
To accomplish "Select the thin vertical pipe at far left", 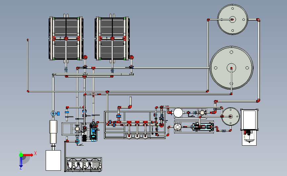I will (x=28, y=65).
